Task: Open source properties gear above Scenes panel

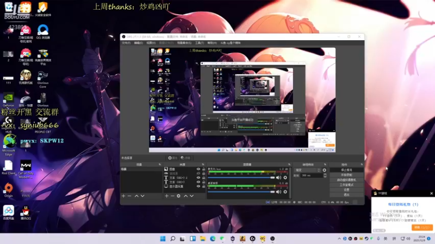Action: coord(172,158)
